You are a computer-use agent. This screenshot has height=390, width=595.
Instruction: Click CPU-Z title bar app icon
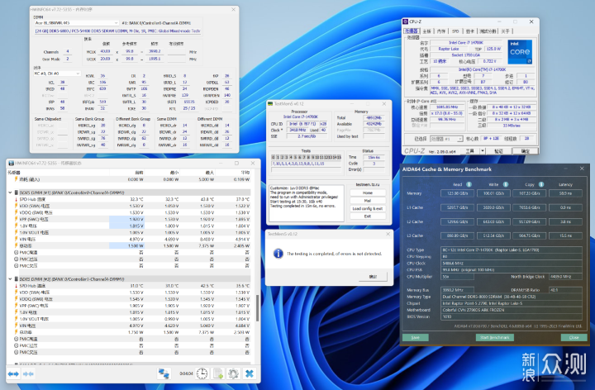pos(406,21)
